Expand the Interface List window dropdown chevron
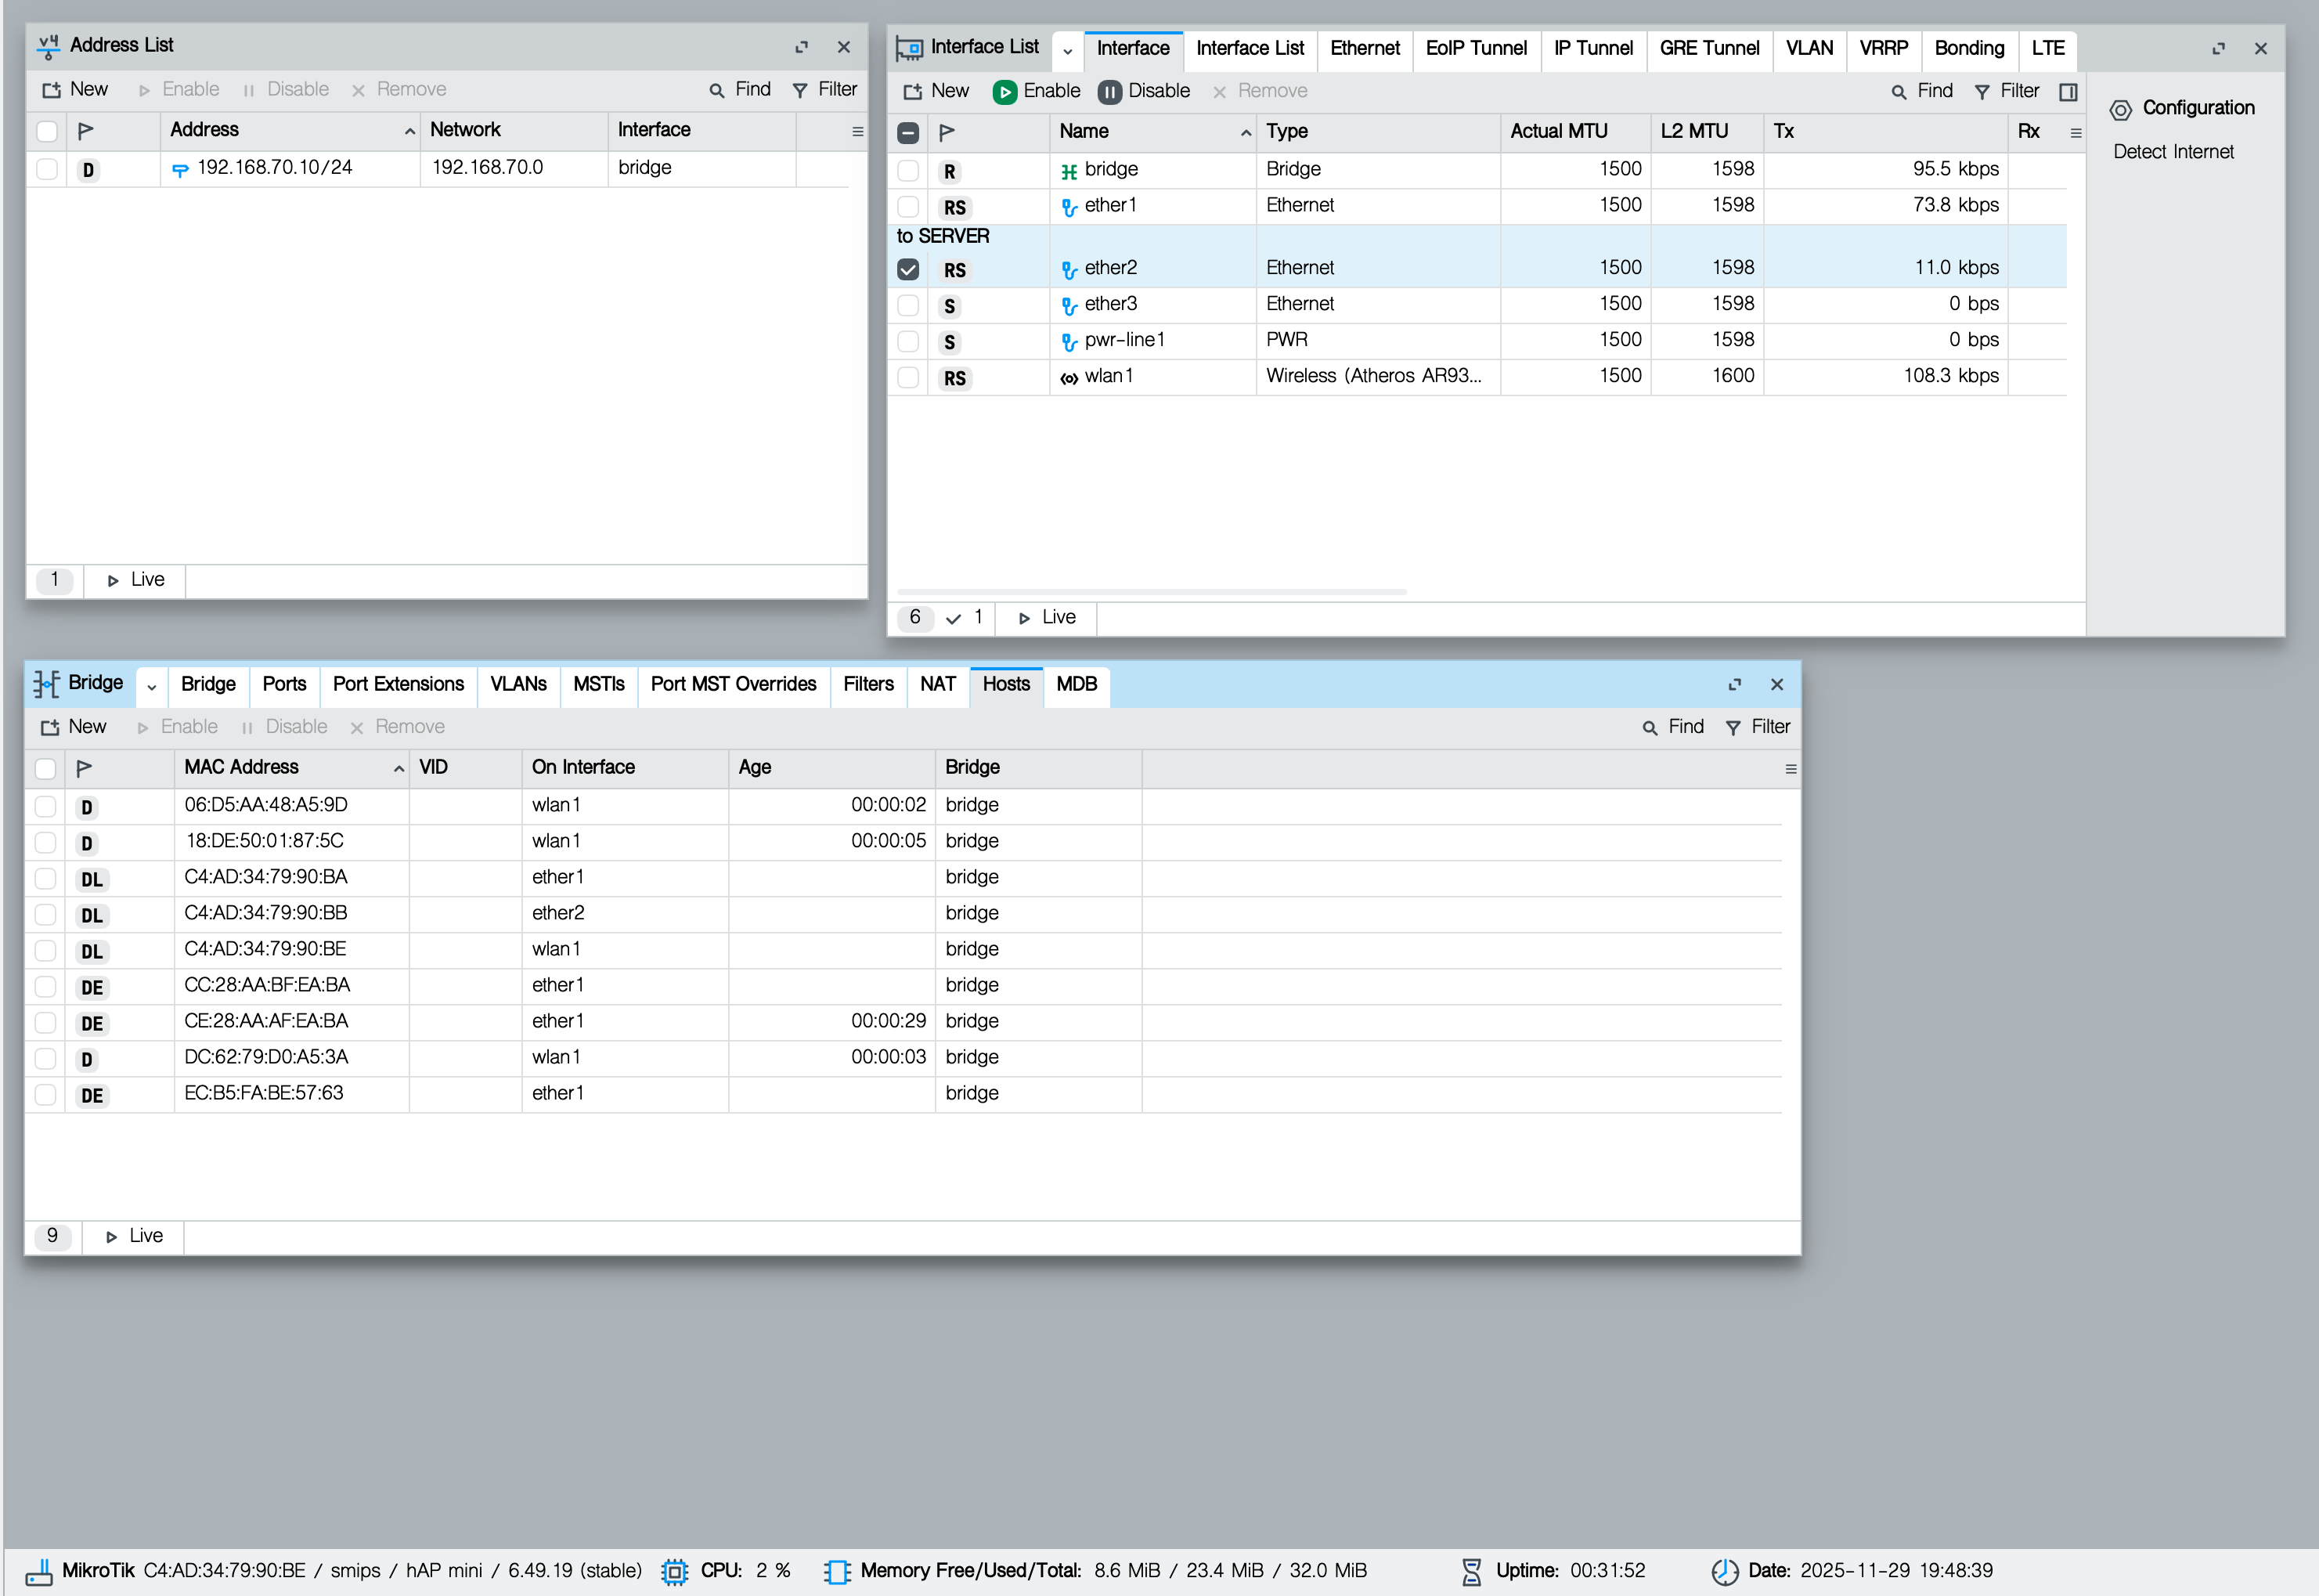Image resolution: width=2319 pixels, height=1596 pixels. [1068, 50]
